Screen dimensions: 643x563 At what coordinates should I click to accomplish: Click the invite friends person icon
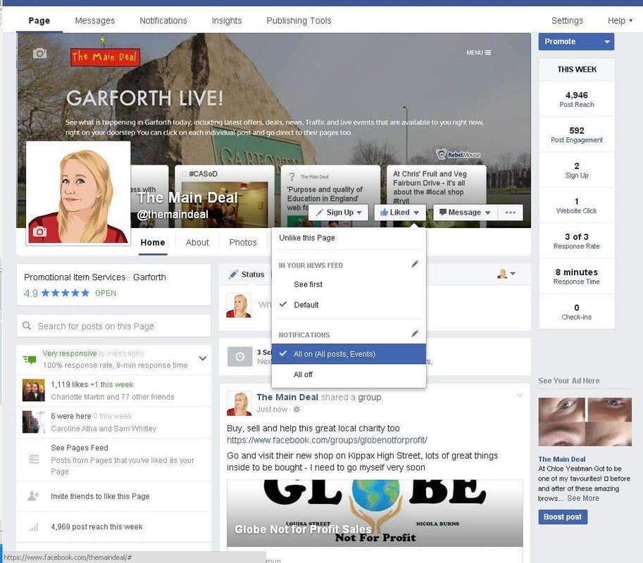pyautogui.click(x=33, y=496)
